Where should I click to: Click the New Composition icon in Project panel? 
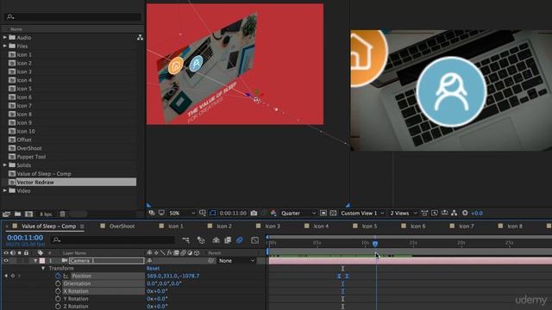coord(28,214)
